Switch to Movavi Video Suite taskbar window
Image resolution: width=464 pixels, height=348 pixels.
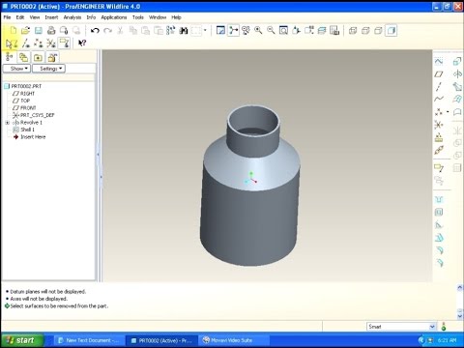[x=233, y=340]
